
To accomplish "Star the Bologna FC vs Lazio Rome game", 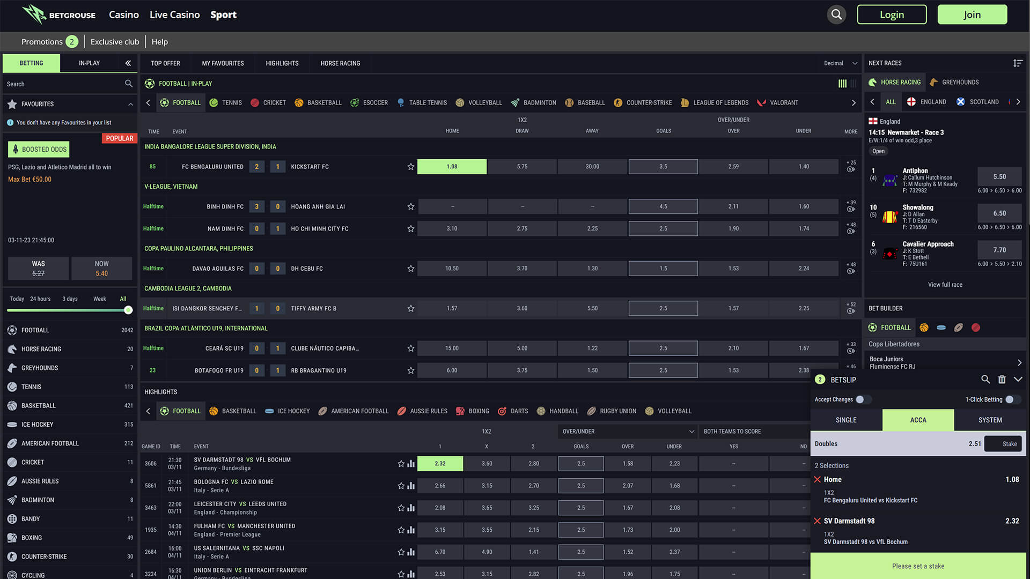I will [401, 486].
